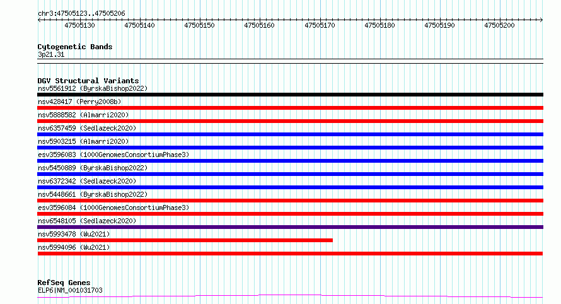Click the red nsv5994096 variant bar
The width and height of the screenshot is (561, 304).
click(290, 254)
